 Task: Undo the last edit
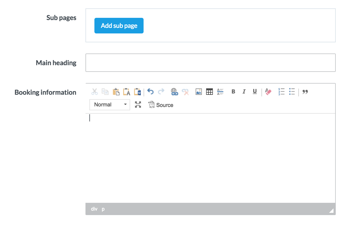pos(151,92)
